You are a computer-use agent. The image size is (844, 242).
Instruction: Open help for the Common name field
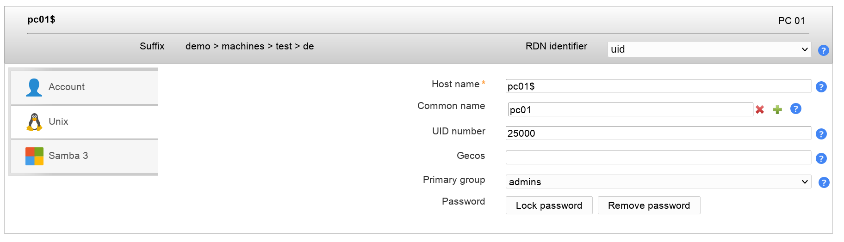tap(795, 109)
